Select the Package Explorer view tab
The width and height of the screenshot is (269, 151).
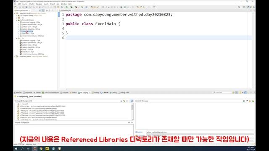click(22, 10)
